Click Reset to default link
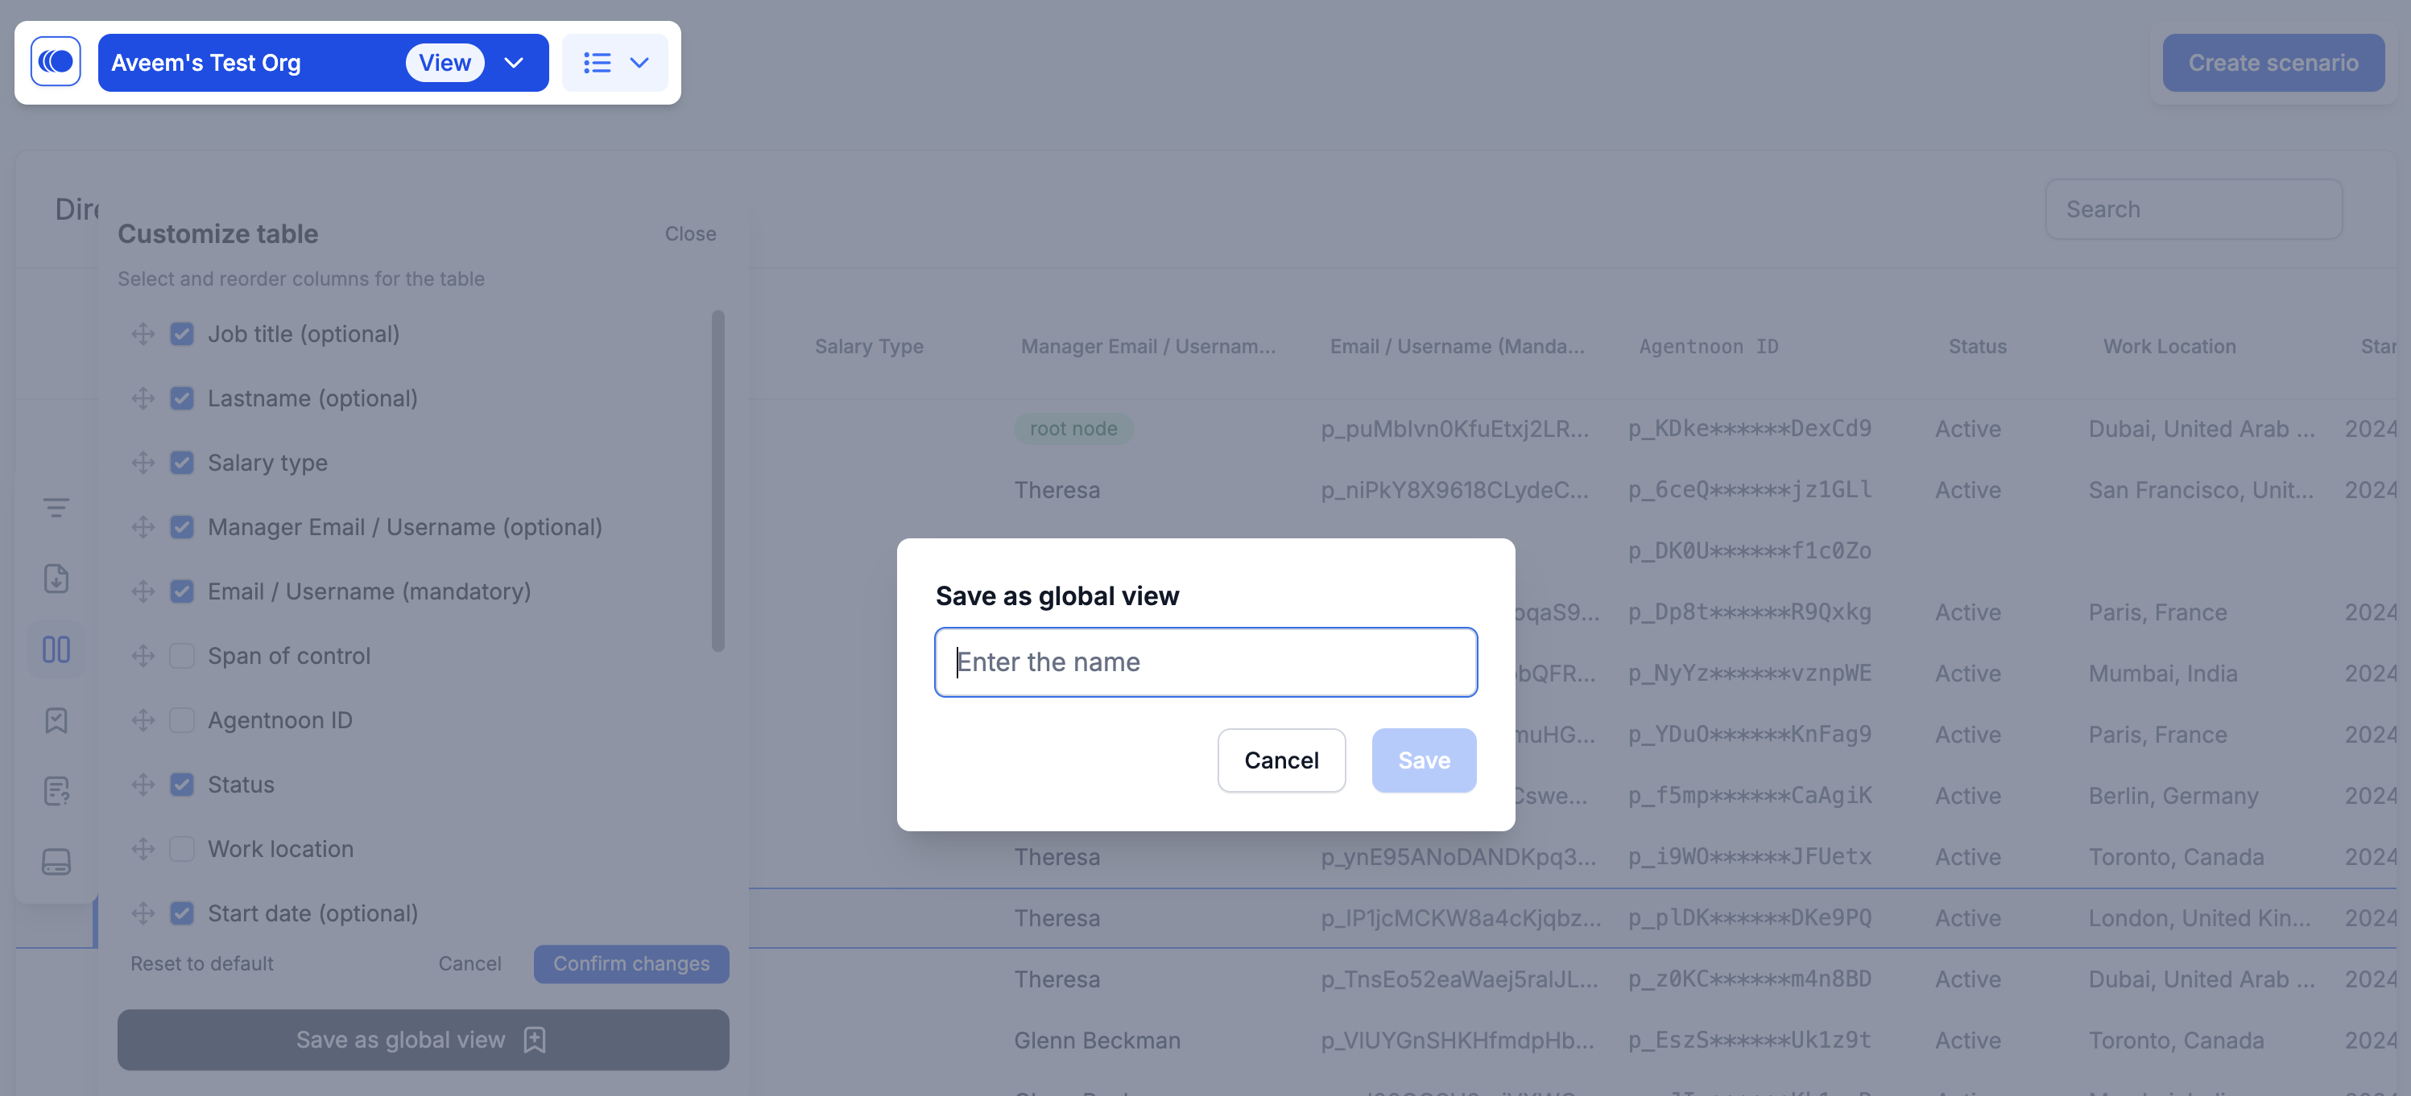 pyautogui.click(x=201, y=963)
